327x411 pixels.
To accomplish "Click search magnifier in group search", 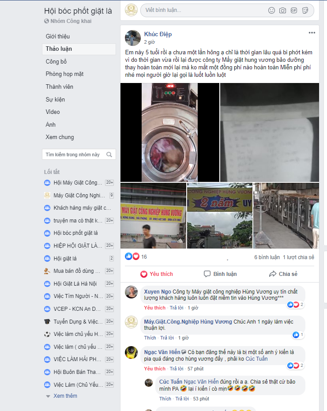I will point(109,155).
